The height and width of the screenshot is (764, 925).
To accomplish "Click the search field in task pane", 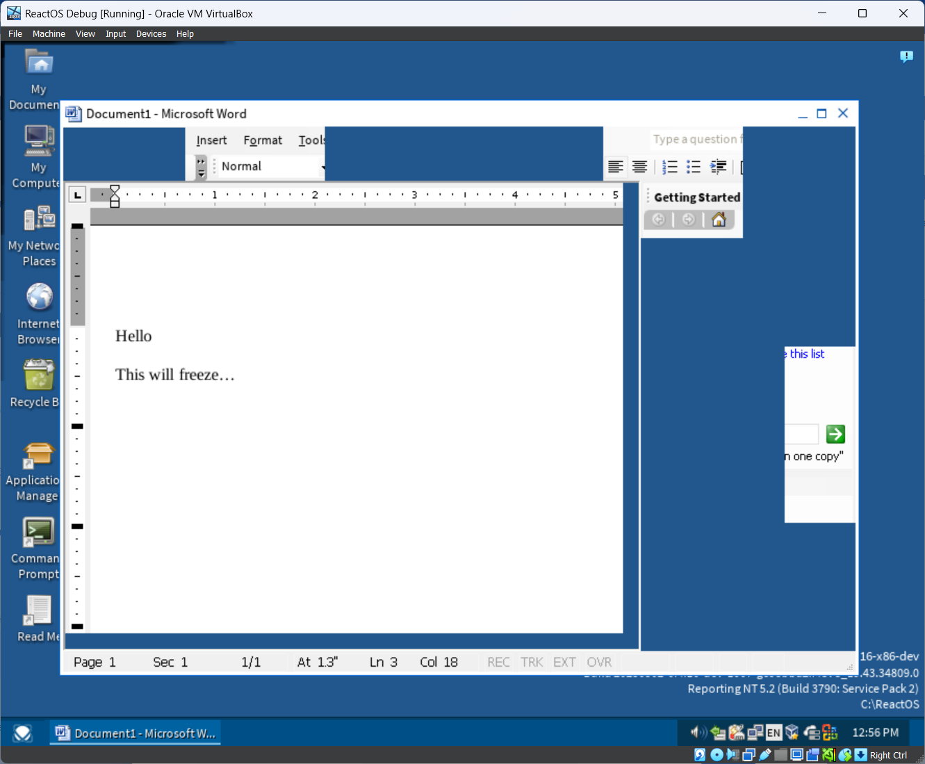I will (802, 434).
